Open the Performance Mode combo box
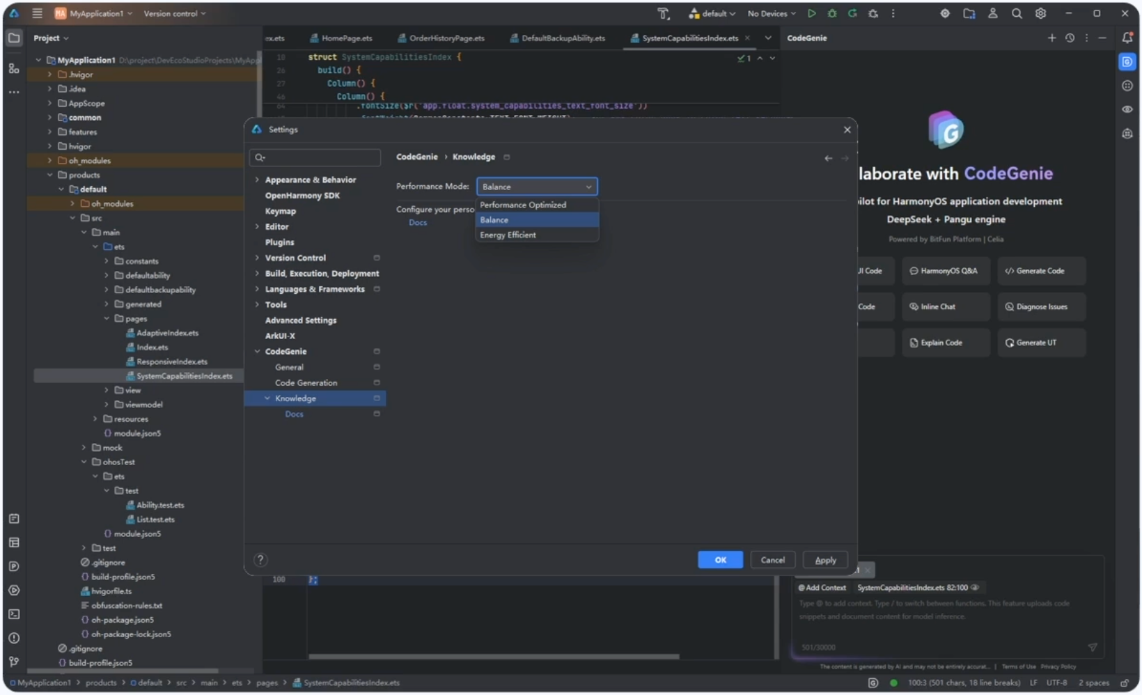 point(537,187)
